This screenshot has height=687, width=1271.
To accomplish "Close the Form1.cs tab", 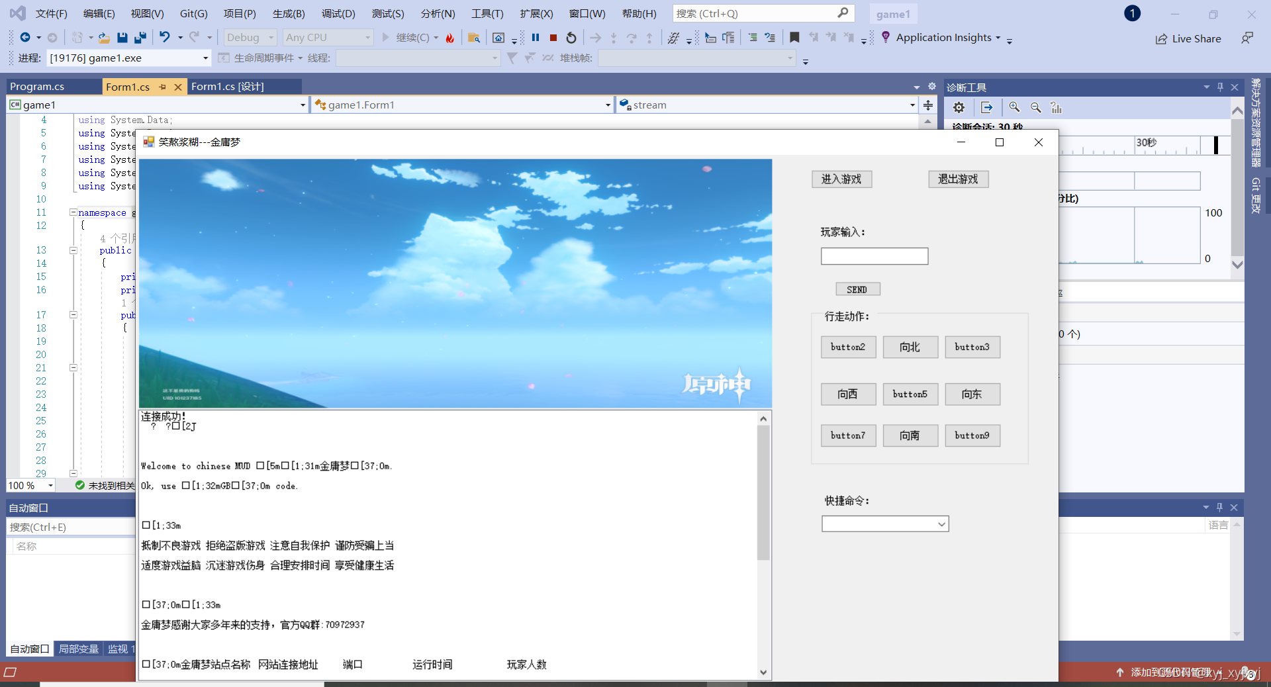I will (178, 87).
